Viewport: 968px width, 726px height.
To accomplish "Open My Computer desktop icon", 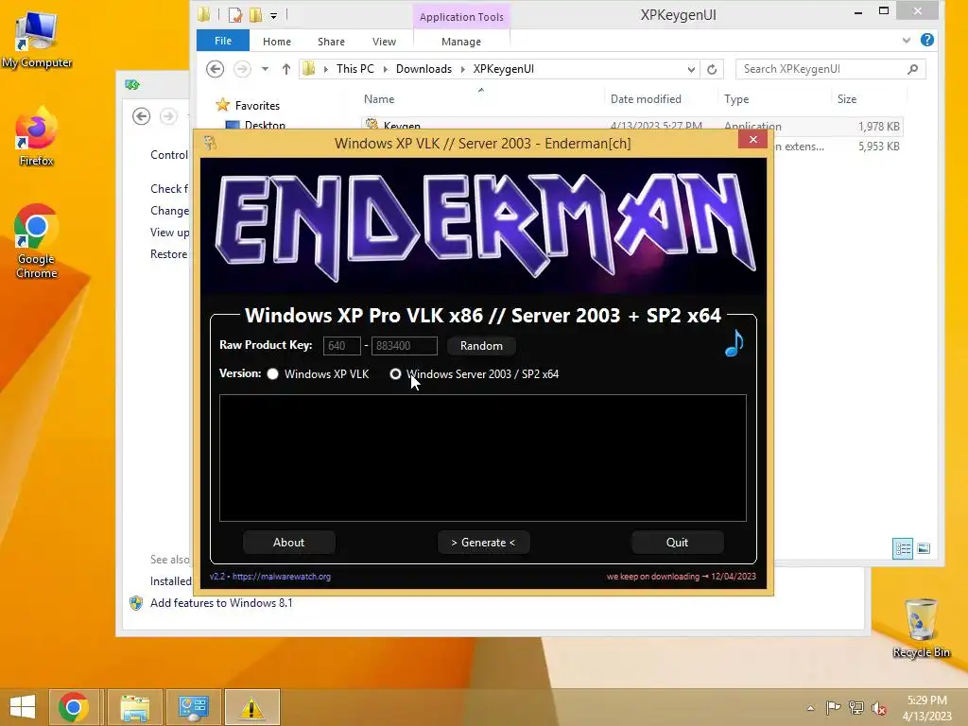I will pos(37,40).
